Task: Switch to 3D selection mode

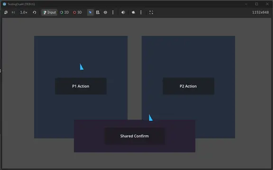Action: pyautogui.click(x=77, y=12)
